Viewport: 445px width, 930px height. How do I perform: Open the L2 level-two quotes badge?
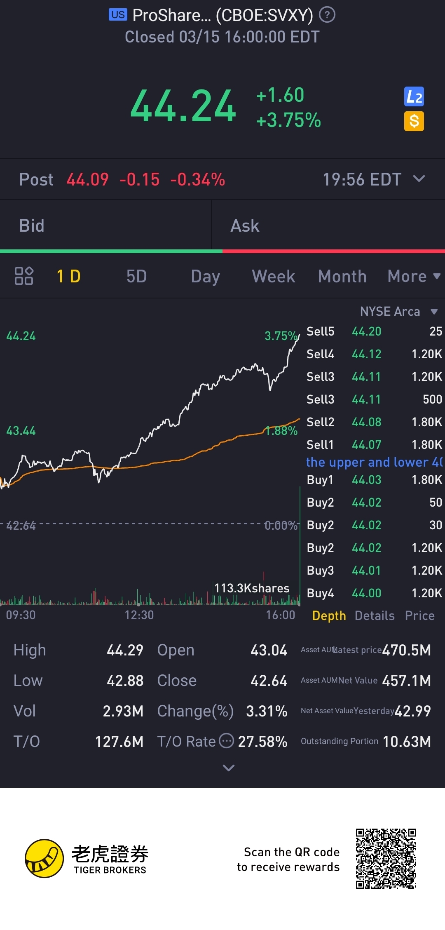[x=414, y=97]
